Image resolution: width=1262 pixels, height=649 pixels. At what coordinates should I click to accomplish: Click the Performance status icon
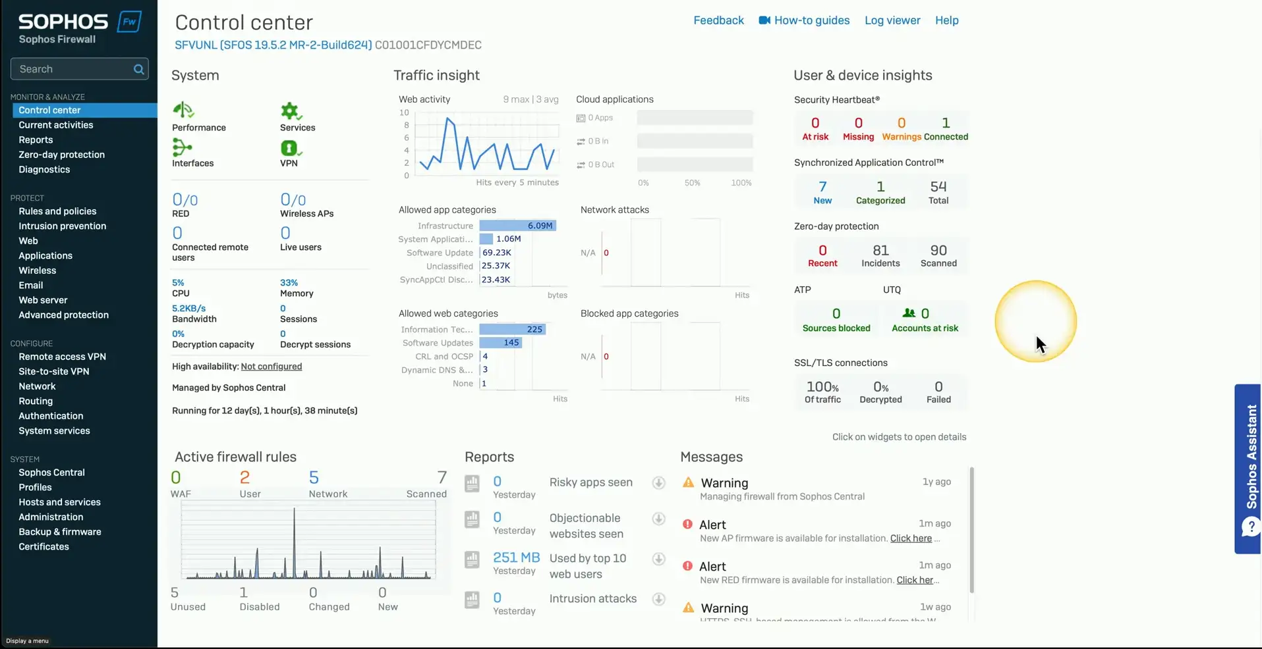click(x=183, y=110)
